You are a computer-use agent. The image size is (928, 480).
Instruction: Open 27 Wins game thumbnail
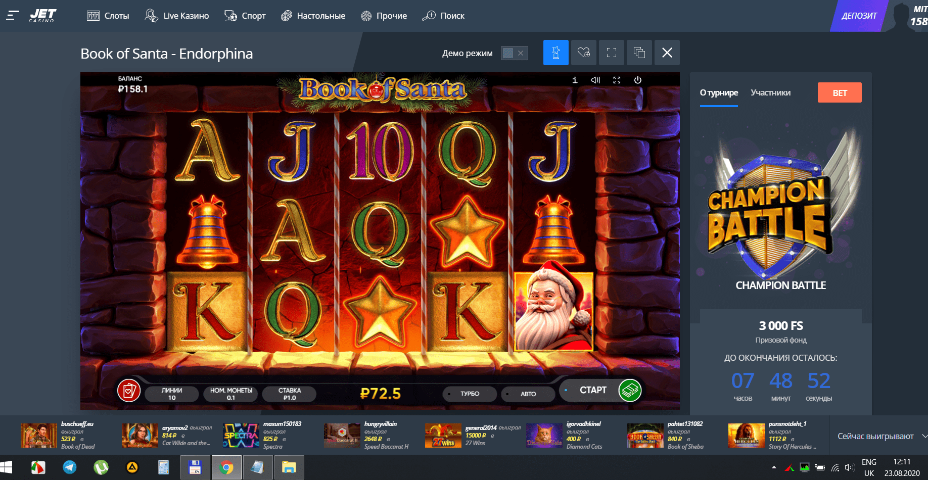coord(443,436)
